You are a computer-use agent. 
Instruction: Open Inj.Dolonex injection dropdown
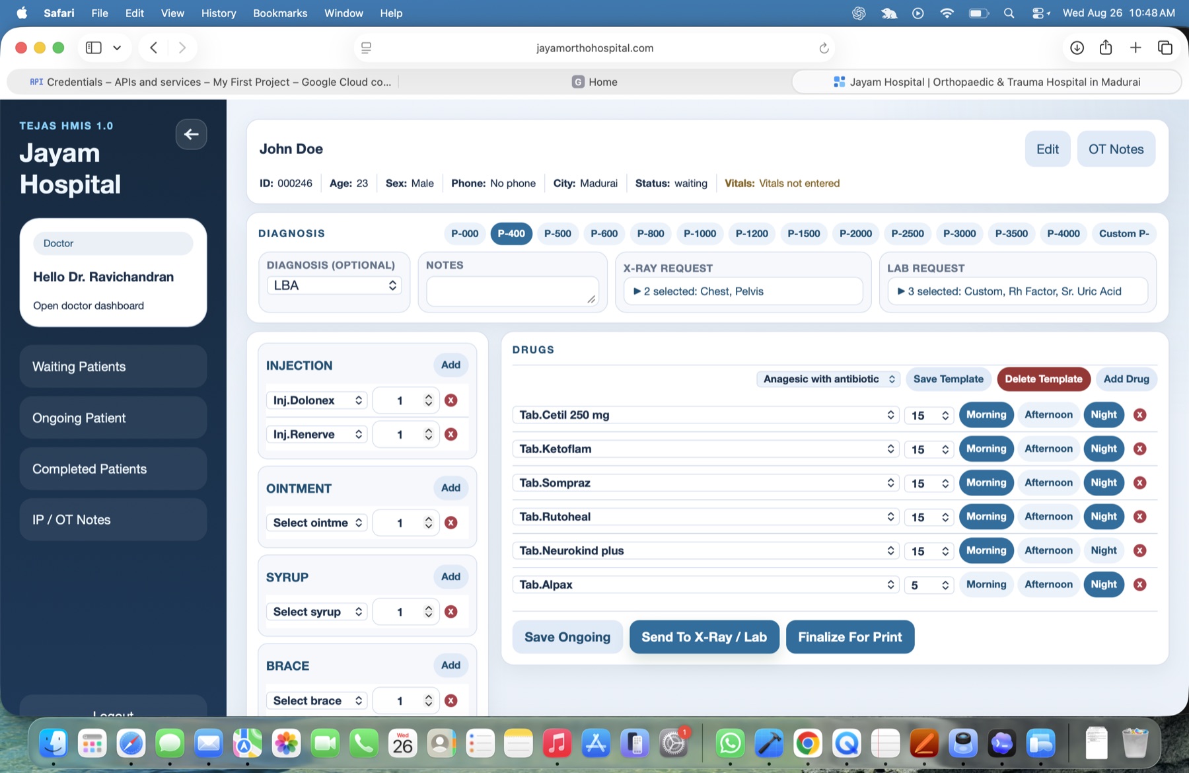coord(317,400)
